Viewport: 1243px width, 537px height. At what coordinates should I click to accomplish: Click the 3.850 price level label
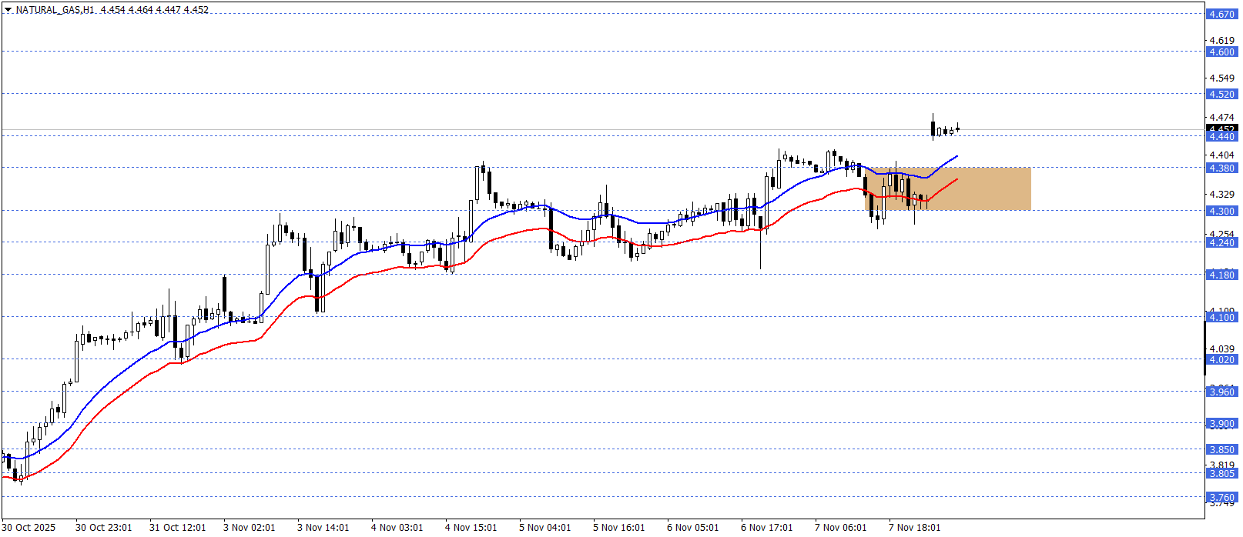[1221, 450]
